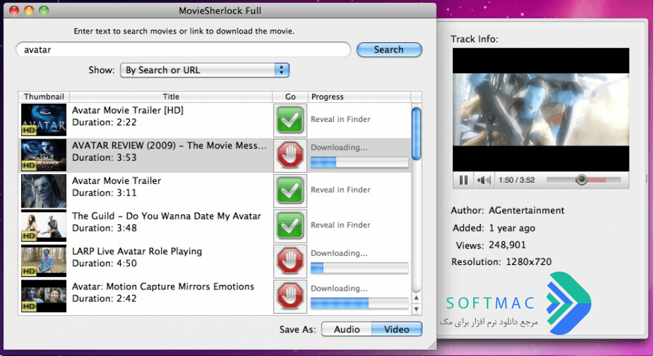Open The Guild video thumbnail
Viewport: 654px width, 356px height.
pyautogui.click(x=44, y=226)
